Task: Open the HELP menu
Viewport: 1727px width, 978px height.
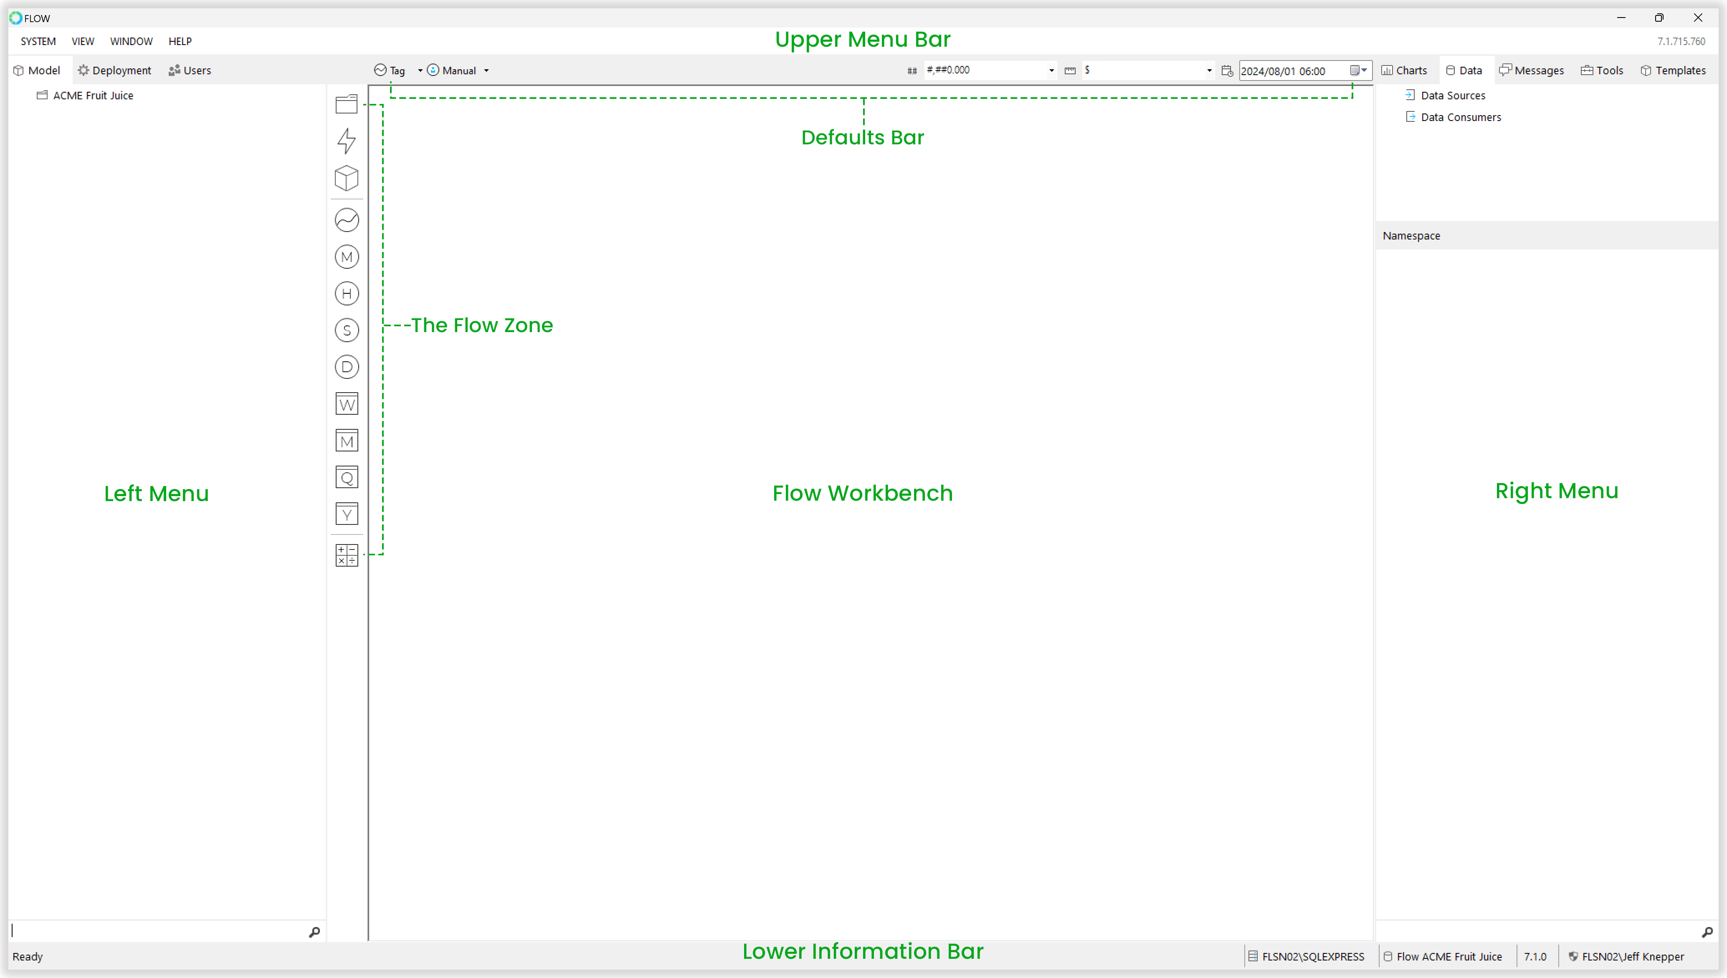Action: [x=180, y=41]
